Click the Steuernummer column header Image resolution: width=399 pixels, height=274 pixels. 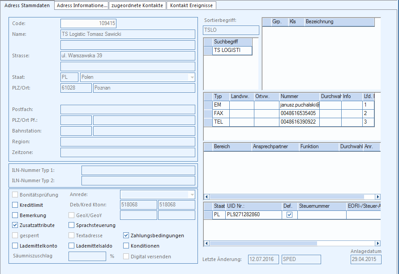click(x=322, y=206)
